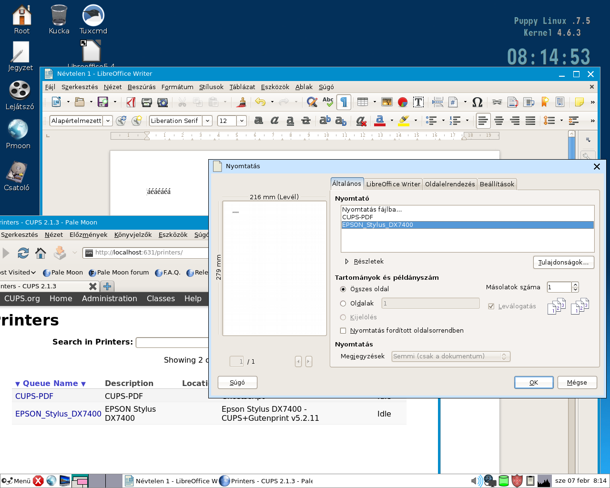
Task: Select the Oldalak radio button
Action: point(343,304)
